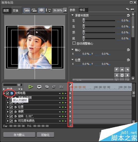Go to previous keyframe on 伸展 row
Viewport: 138px width, 142px height.
tap(60, 112)
